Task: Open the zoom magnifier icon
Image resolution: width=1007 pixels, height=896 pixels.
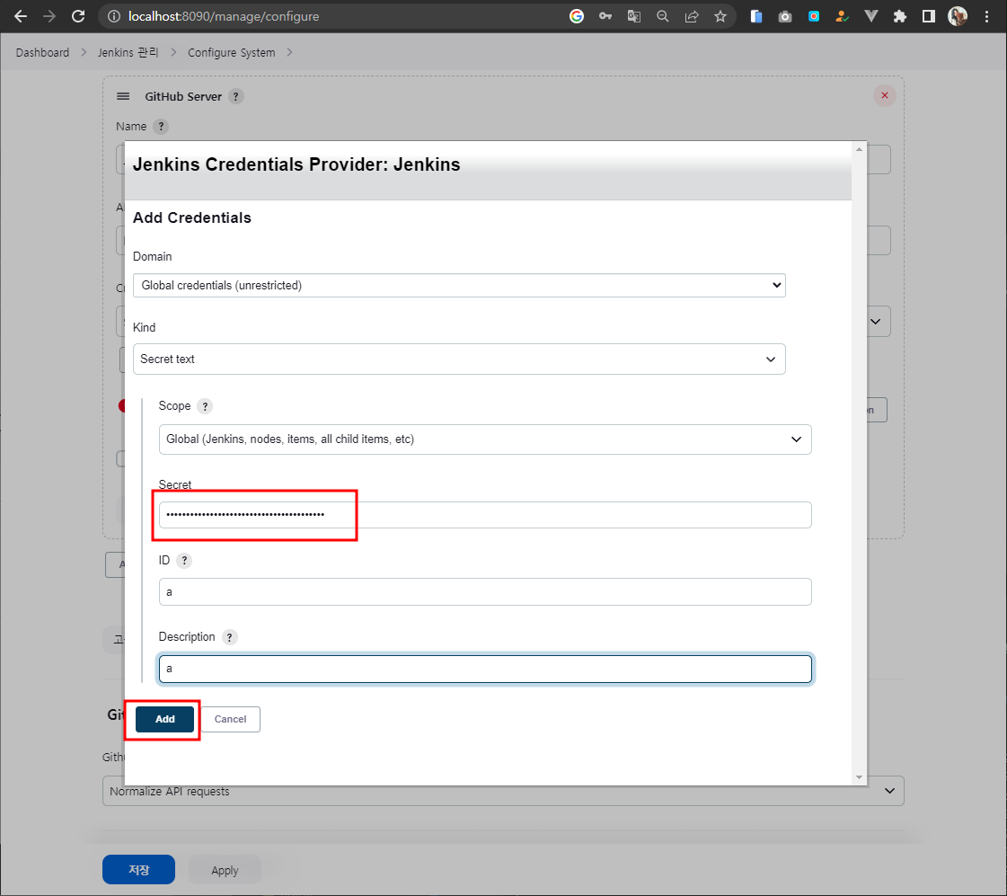Action: point(663,16)
